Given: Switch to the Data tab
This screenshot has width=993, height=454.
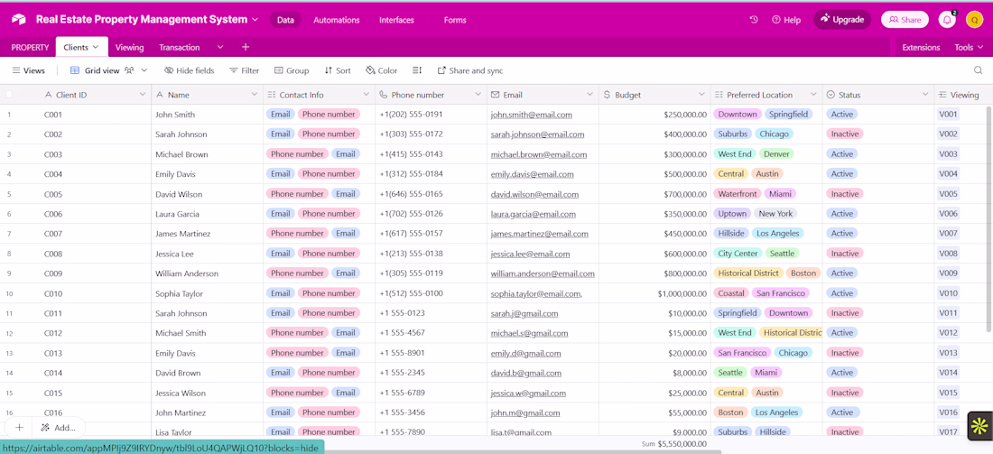Looking at the screenshot, I should click(285, 20).
